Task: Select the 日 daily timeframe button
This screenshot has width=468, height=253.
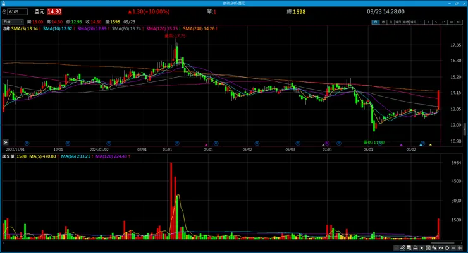Action: (x=376, y=22)
